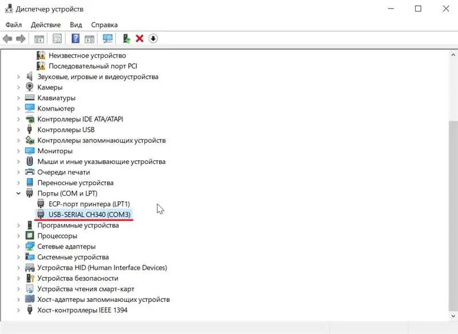Screen dimensions: 458x334
Task: Open the Файл menu
Action: click(13, 25)
